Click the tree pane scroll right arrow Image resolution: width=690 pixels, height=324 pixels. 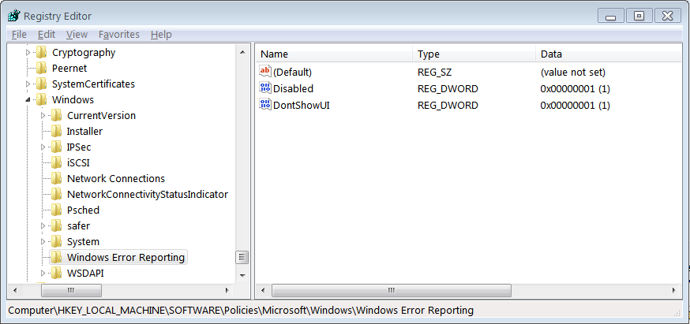tap(227, 290)
